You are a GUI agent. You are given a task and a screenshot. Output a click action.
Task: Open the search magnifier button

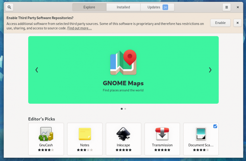(x=9, y=7)
